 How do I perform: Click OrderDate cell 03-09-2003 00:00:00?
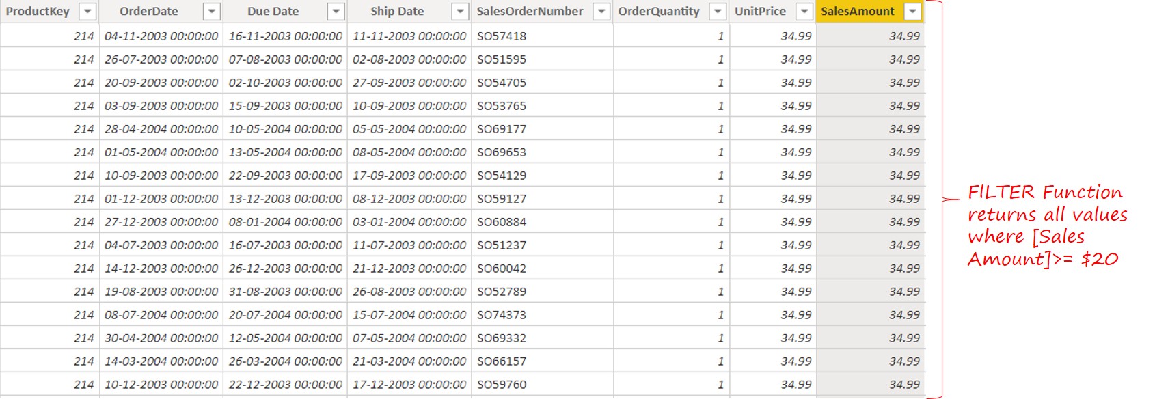point(161,106)
